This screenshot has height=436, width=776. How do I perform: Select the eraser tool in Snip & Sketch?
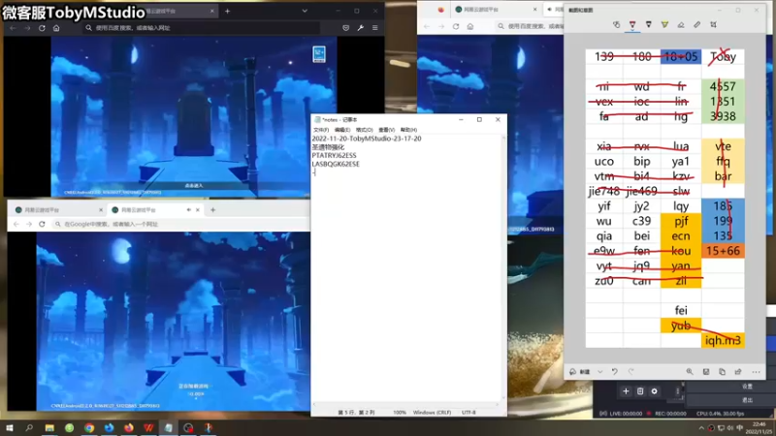tap(681, 24)
